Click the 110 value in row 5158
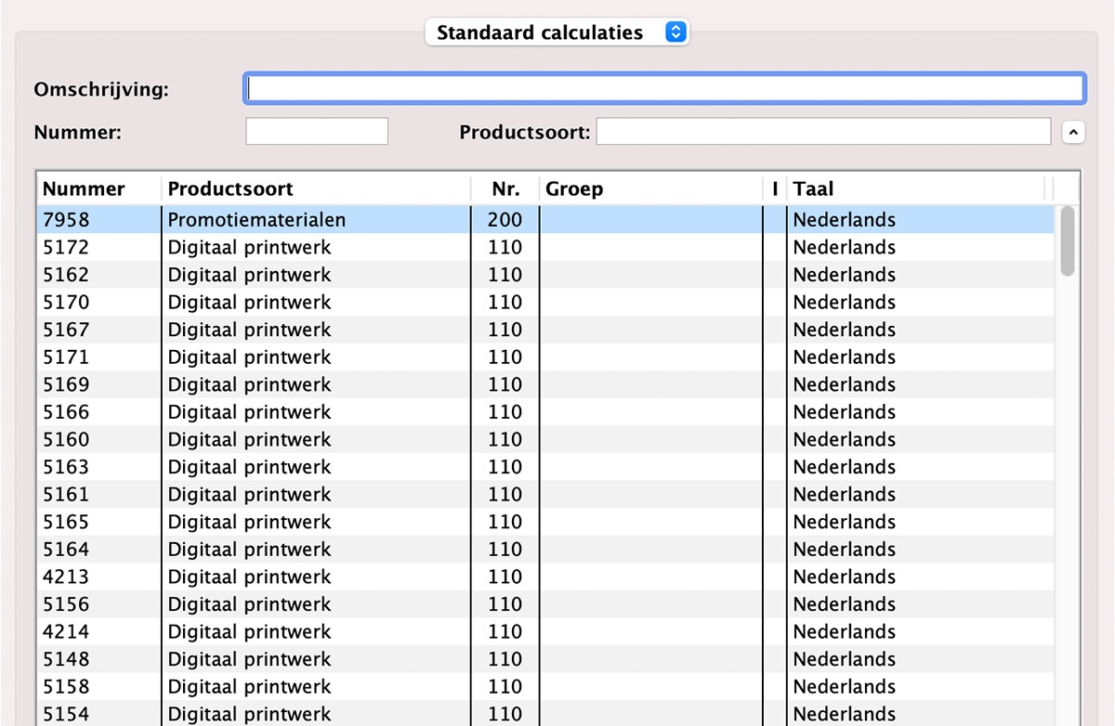1115x726 pixels. 505,687
